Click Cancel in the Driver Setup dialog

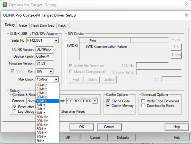(109, 127)
